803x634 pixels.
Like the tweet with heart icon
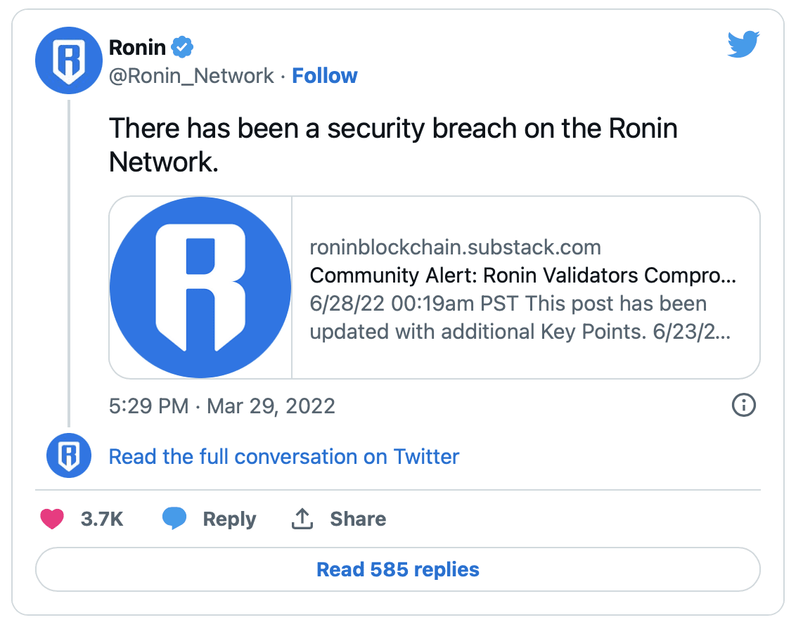point(52,519)
